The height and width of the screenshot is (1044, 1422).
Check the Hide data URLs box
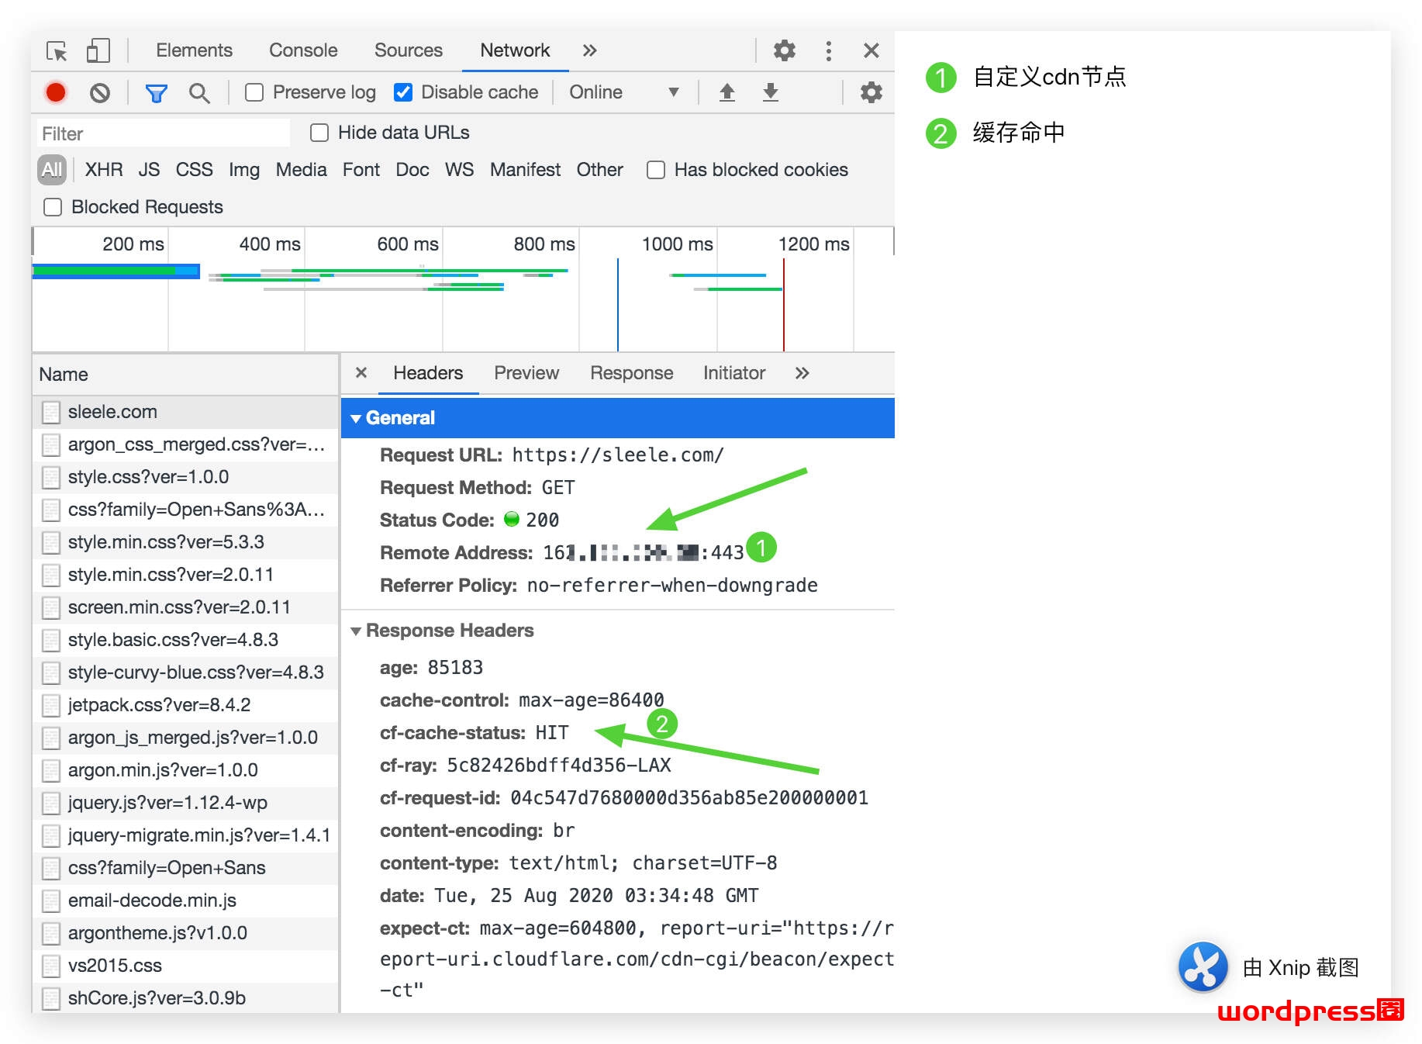click(319, 133)
